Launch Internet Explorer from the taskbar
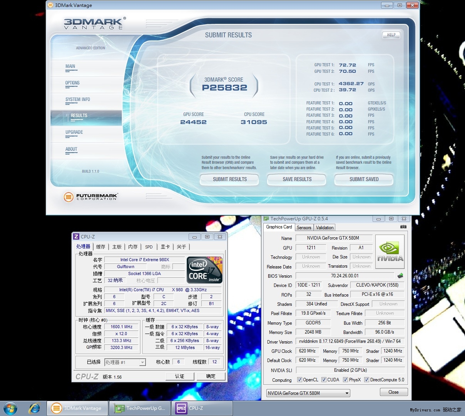Screen dimensions: 465x416 [35, 408]
